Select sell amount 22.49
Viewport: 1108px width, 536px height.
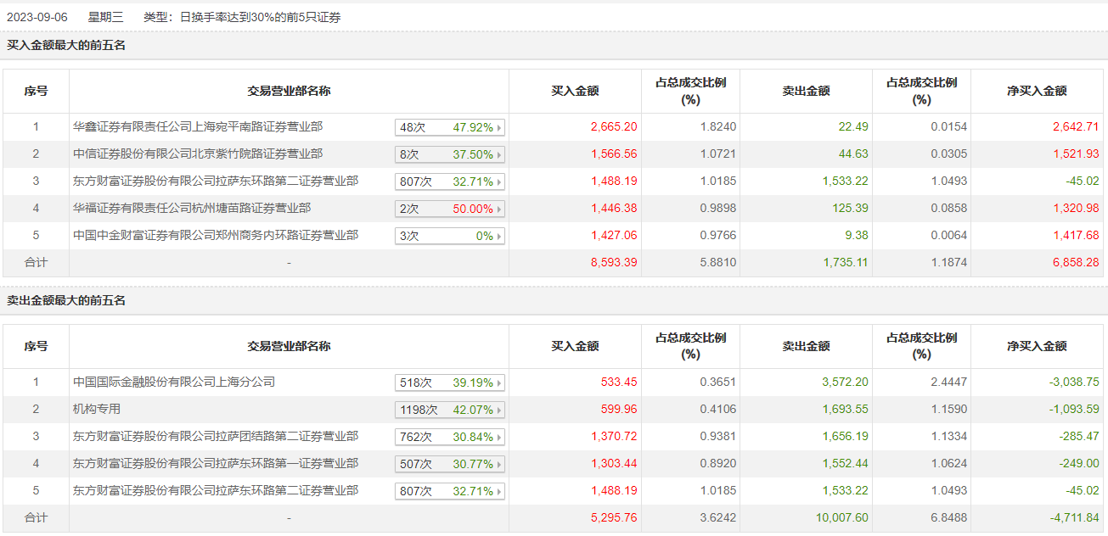point(853,127)
